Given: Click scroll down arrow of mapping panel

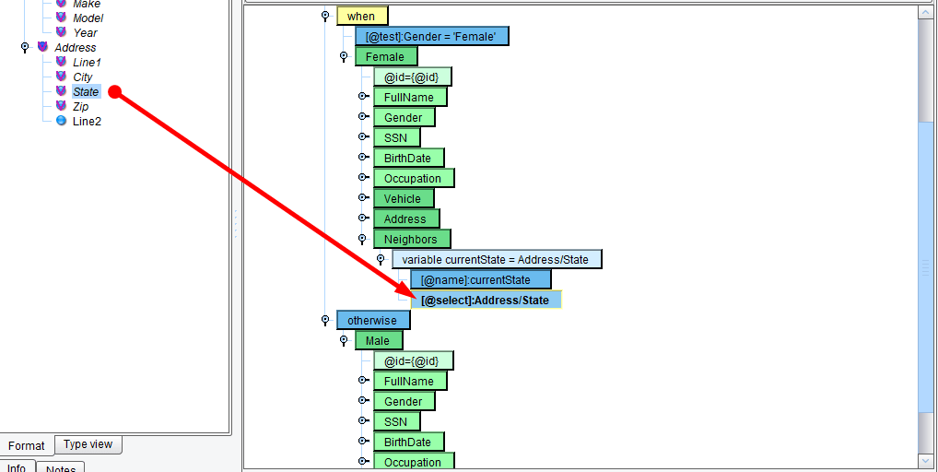Looking at the screenshot, I should (925, 461).
